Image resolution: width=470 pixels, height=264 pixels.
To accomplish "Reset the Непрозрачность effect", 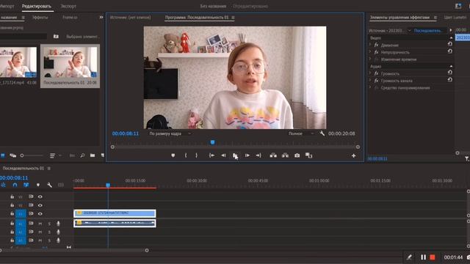I will pyautogui.click(x=449, y=51).
